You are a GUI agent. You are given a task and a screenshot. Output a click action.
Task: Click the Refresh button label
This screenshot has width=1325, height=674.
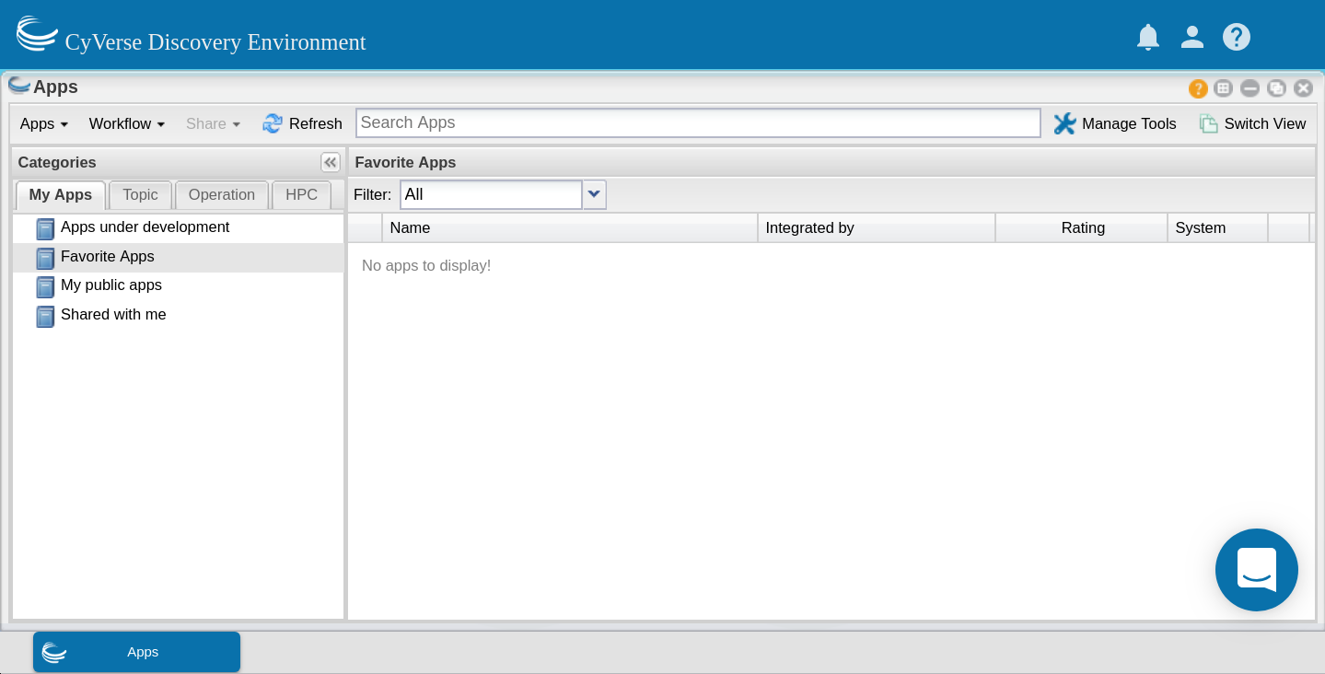point(316,123)
